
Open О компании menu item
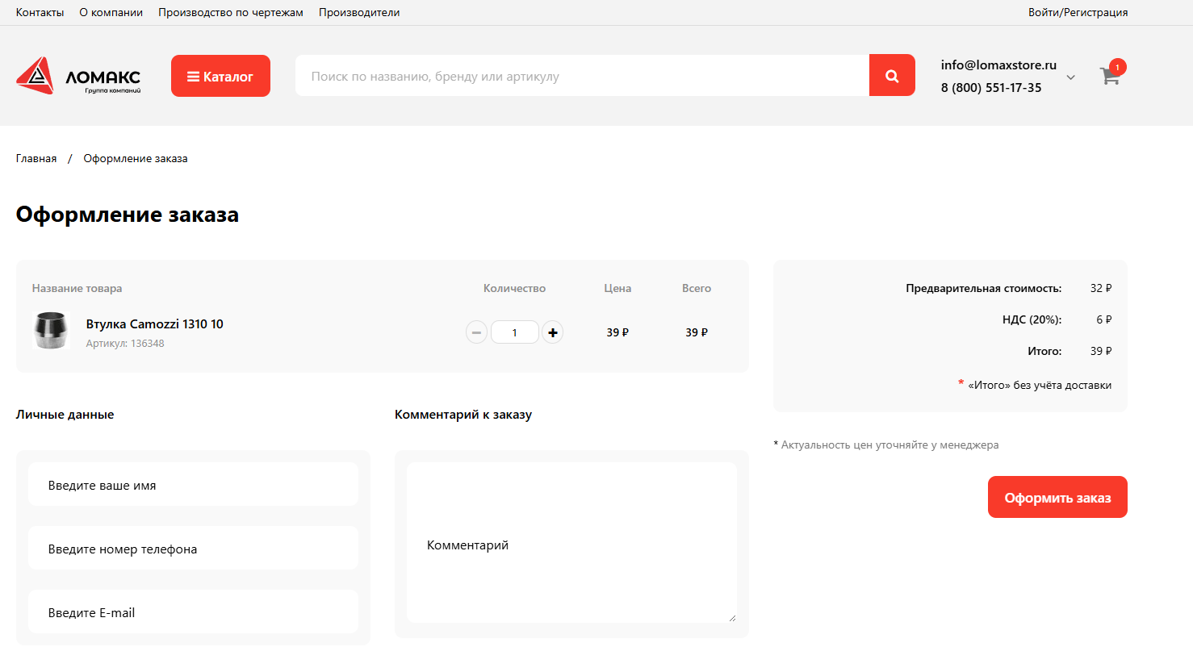(111, 12)
